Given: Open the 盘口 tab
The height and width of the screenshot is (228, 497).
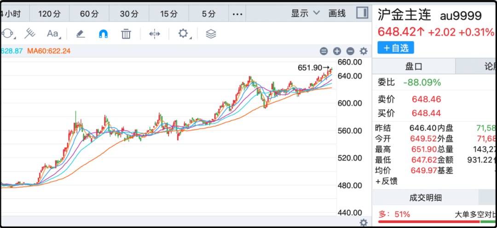Looking at the screenshot, I should [x=413, y=66].
